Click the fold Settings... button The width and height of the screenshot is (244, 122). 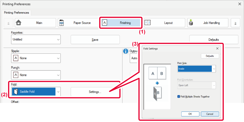(x=95, y=92)
